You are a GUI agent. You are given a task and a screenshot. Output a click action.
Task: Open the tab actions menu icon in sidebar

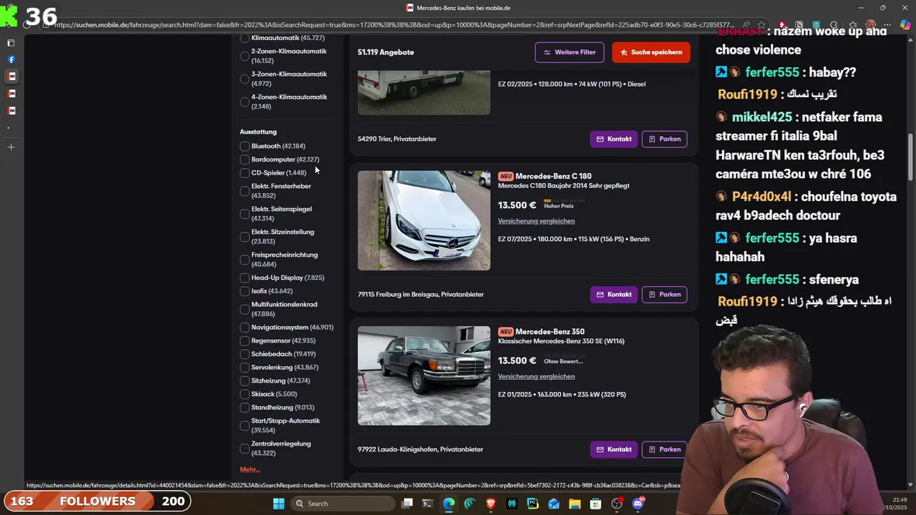click(11, 43)
